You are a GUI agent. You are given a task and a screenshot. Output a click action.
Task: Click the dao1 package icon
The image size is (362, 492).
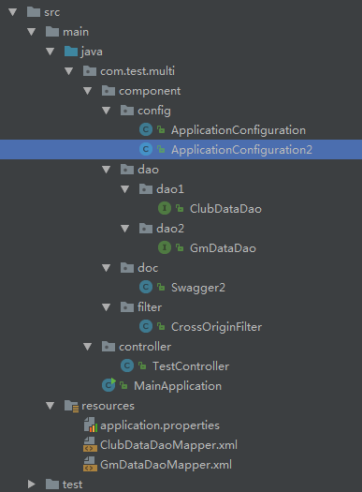pyautogui.click(x=146, y=189)
